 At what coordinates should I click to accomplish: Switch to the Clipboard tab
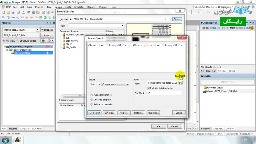point(218,129)
